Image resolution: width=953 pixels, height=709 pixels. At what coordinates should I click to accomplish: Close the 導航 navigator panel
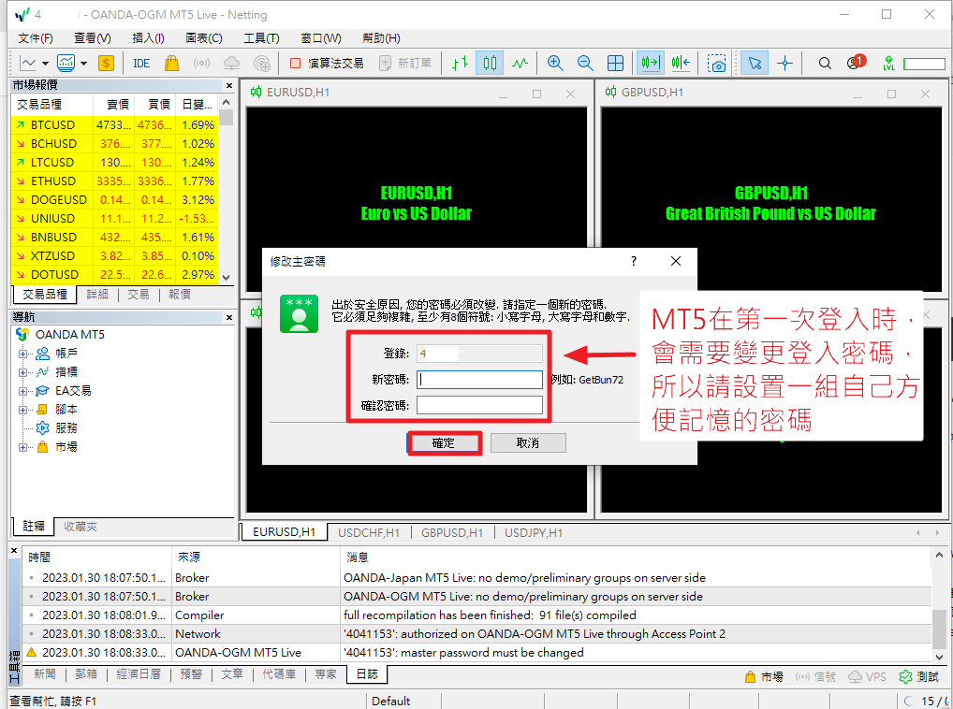(229, 317)
